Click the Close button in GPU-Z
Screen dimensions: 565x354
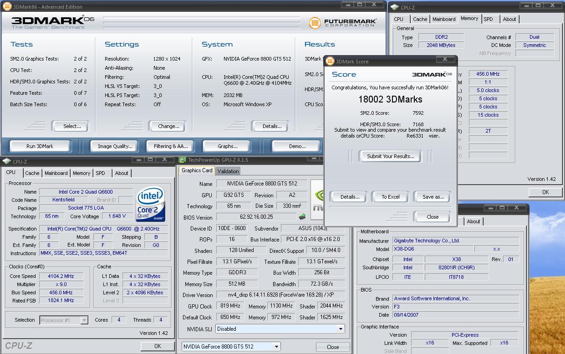pyautogui.click(x=333, y=347)
